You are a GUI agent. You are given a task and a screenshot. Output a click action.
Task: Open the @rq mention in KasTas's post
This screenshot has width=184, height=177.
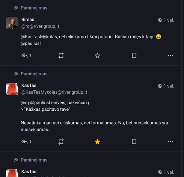25,103
